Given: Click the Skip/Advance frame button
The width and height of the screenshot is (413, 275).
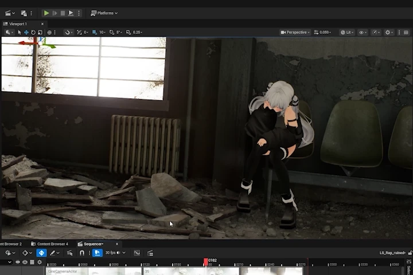Looking at the screenshot, I should [54, 13].
